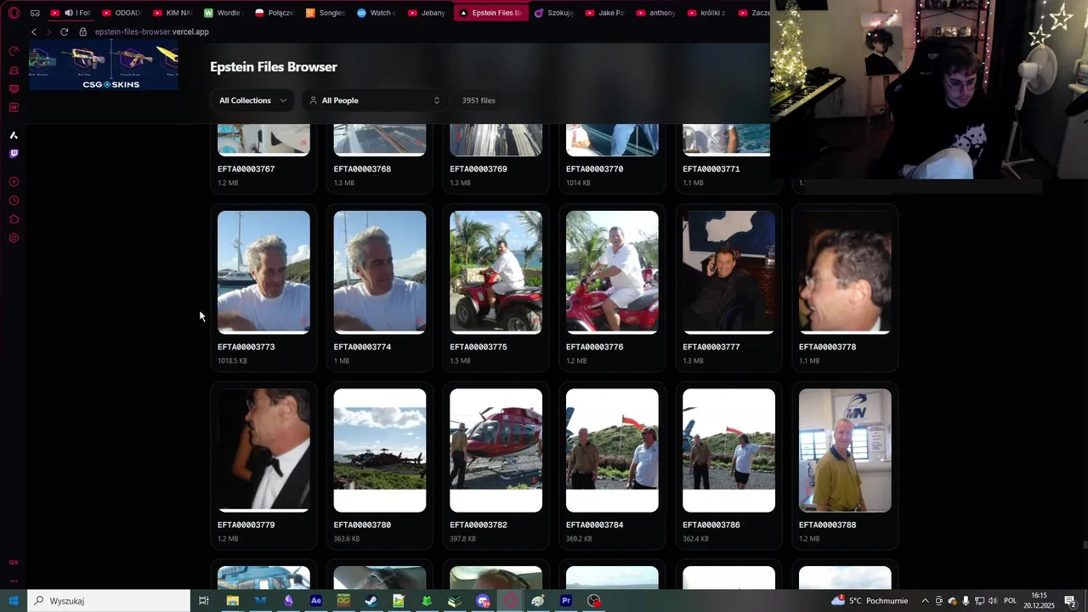
Task: Click file name EFTA00003769
Action: pos(479,169)
